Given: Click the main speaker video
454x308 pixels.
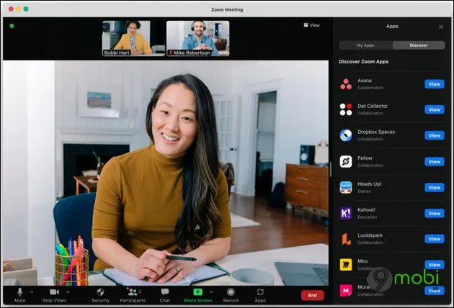Looking at the screenshot, I should point(166,173).
